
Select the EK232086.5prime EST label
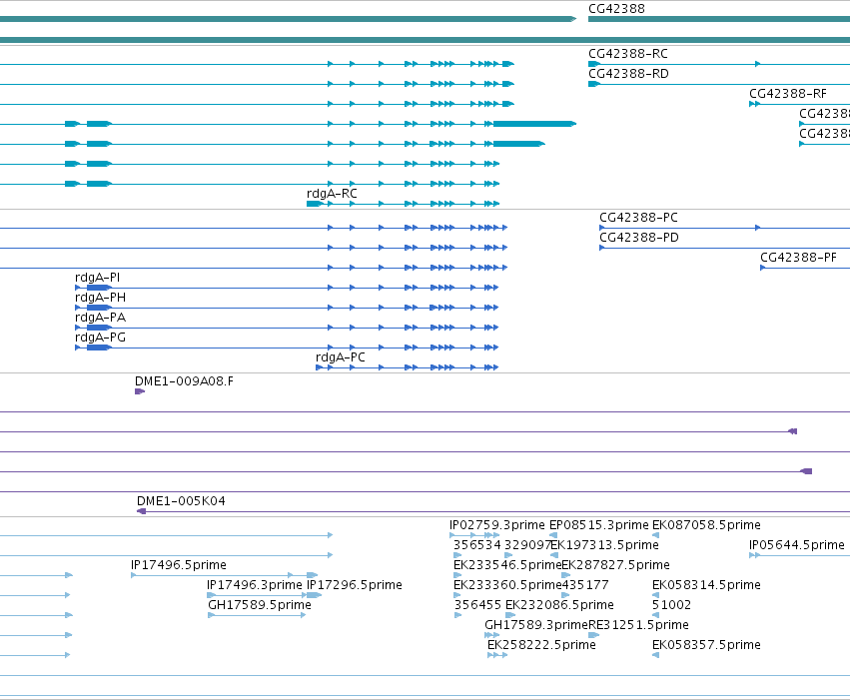(x=559, y=605)
